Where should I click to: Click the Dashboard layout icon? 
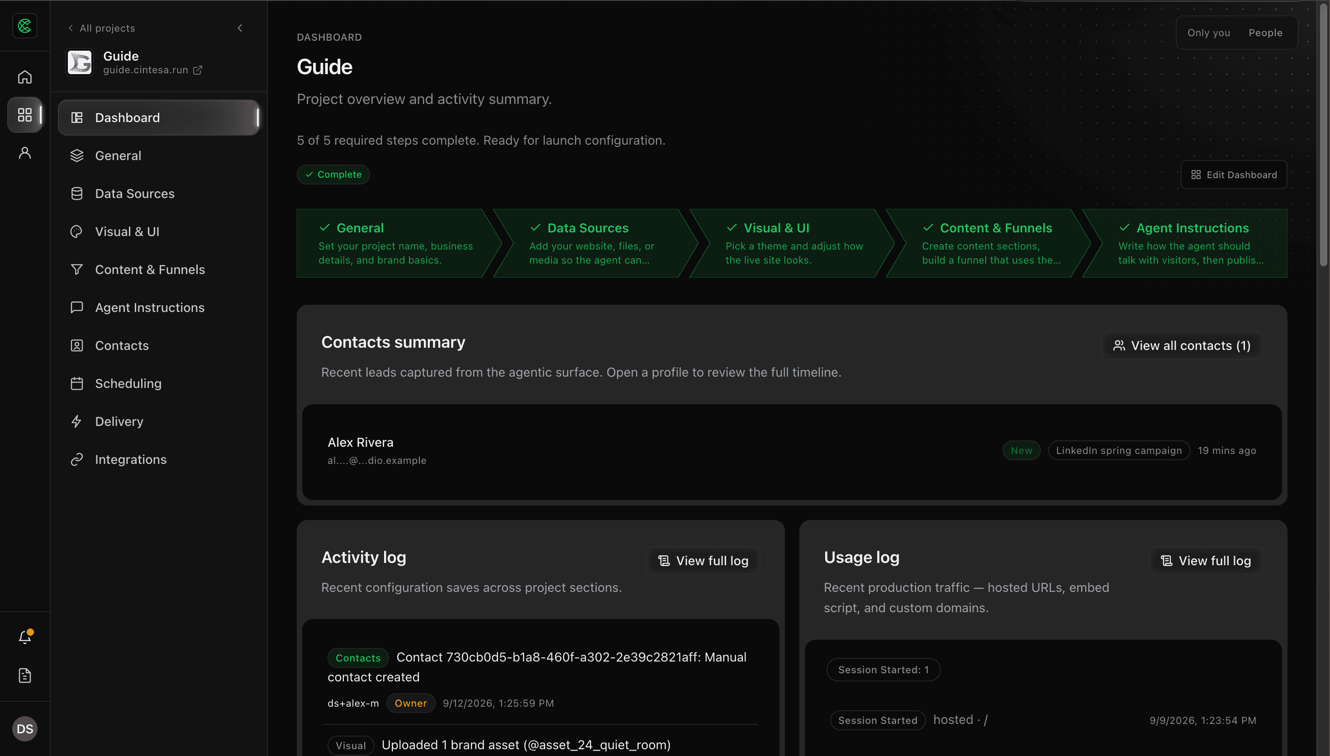(77, 118)
